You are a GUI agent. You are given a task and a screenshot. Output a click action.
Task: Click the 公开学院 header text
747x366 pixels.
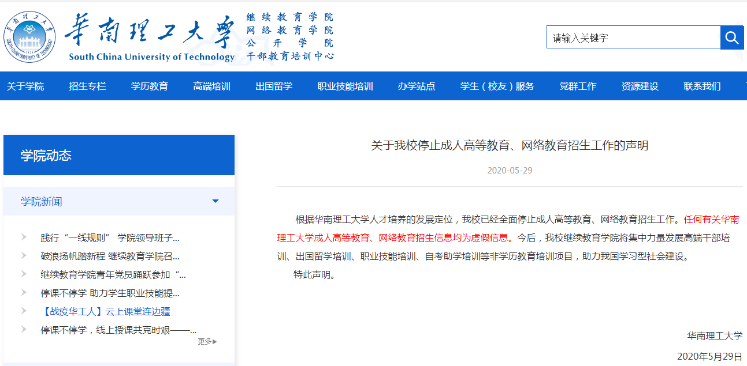(290, 43)
